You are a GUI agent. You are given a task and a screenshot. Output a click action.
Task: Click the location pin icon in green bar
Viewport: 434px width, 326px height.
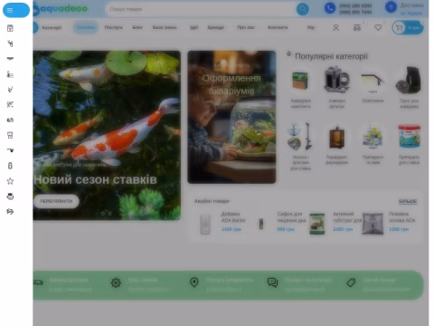click(x=194, y=283)
